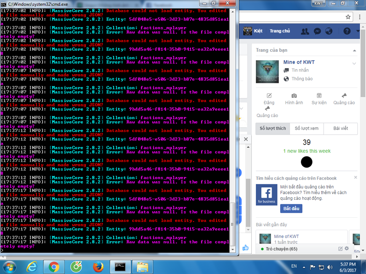Click the Mine of KWT page thumbnail
This screenshot has height=274, width=366.
coord(267,72)
